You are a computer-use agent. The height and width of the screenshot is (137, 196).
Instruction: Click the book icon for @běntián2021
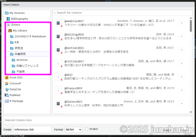coord(58,50)
